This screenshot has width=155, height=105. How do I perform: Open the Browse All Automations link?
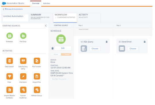click(x=14, y=9)
